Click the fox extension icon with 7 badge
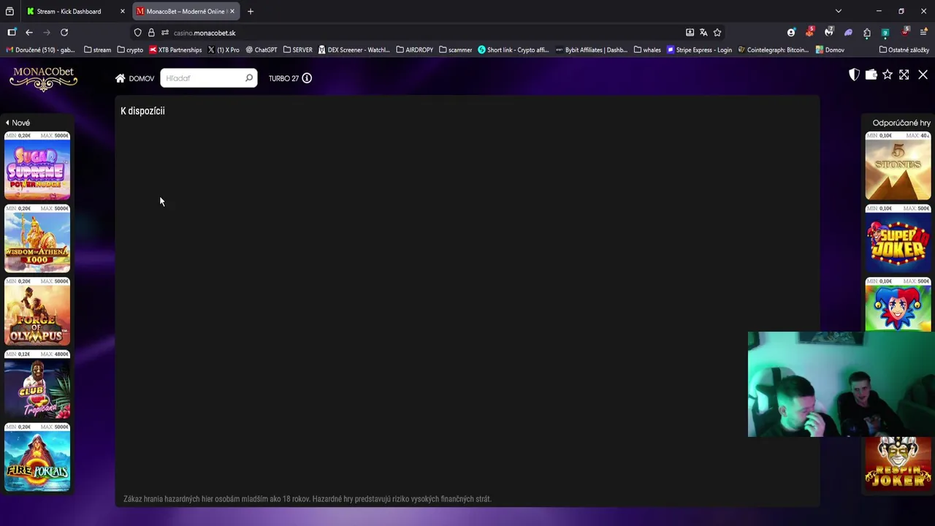Screen dimensions: 935x526 828,31
